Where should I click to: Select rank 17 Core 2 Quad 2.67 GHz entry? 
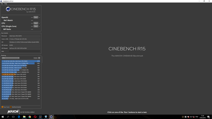pyautogui.click(x=21, y=96)
